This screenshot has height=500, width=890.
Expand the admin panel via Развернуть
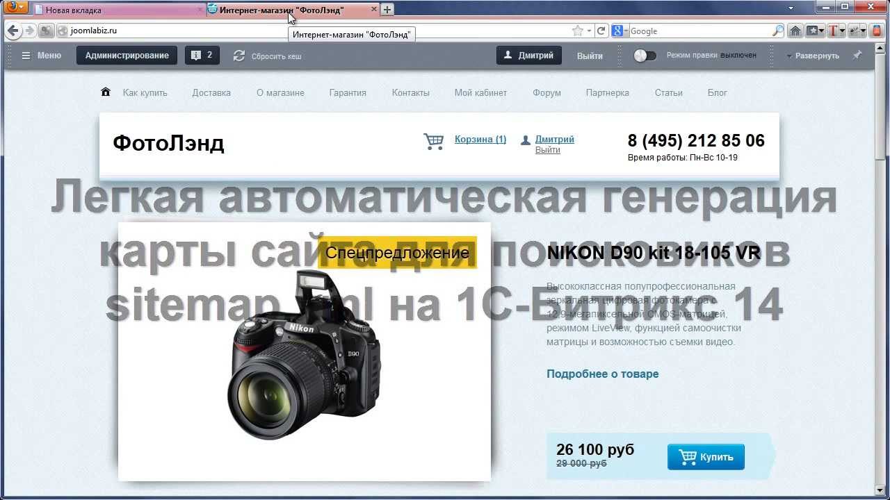click(x=813, y=56)
